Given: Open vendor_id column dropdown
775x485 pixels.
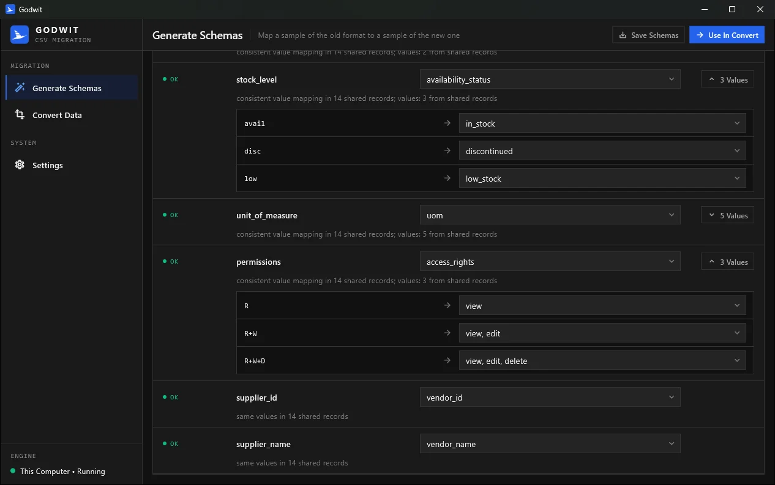Looking at the screenshot, I should (x=550, y=398).
